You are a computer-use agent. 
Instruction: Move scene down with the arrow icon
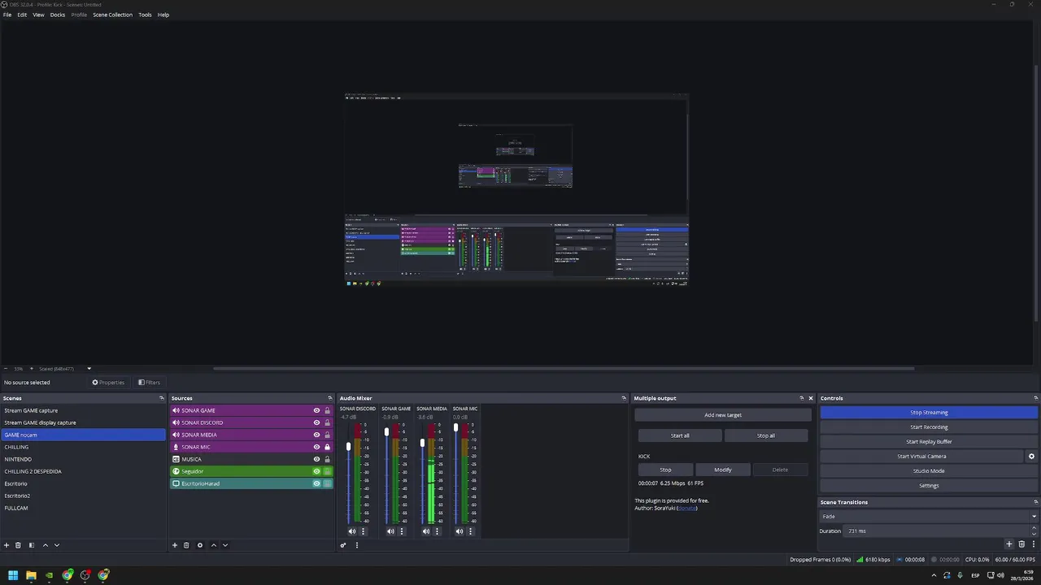(x=57, y=545)
